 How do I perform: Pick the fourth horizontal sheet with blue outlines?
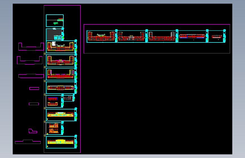click(193, 36)
